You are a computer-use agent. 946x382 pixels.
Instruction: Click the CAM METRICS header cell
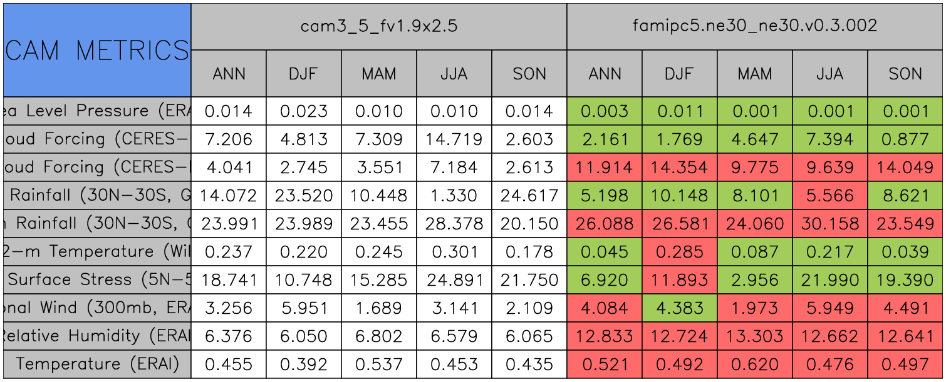pyautogui.click(x=97, y=50)
